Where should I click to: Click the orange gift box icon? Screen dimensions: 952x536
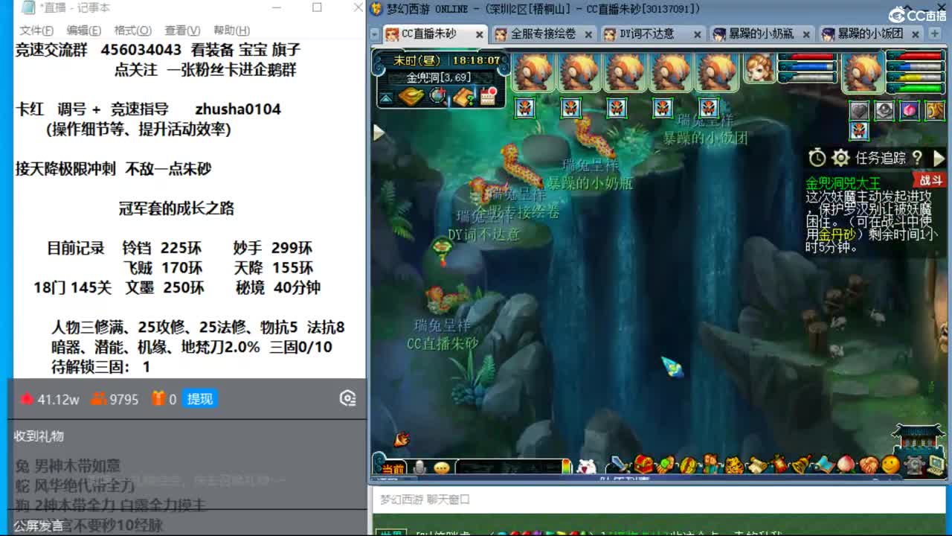click(x=158, y=399)
